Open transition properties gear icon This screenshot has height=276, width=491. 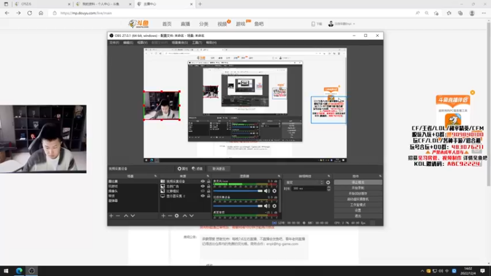328,182
